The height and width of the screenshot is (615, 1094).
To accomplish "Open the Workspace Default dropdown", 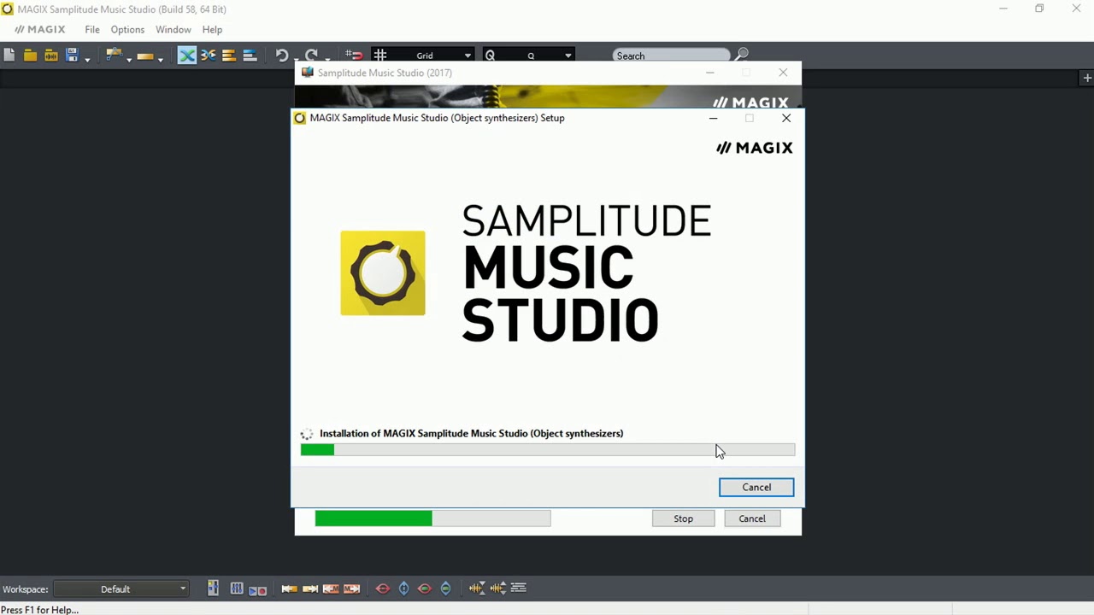I will 121,589.
